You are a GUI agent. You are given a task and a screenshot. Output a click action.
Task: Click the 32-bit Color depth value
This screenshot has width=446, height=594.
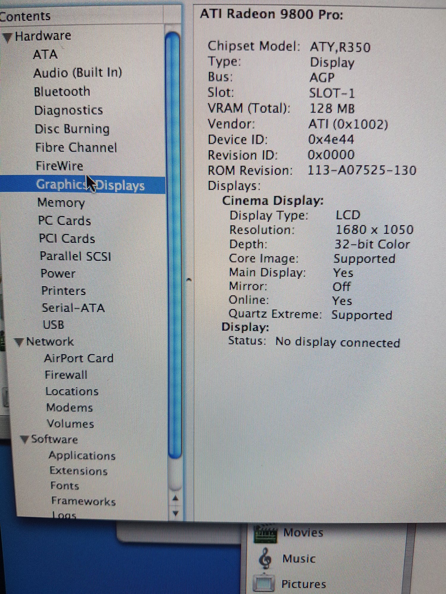click(x=372, y=244)
